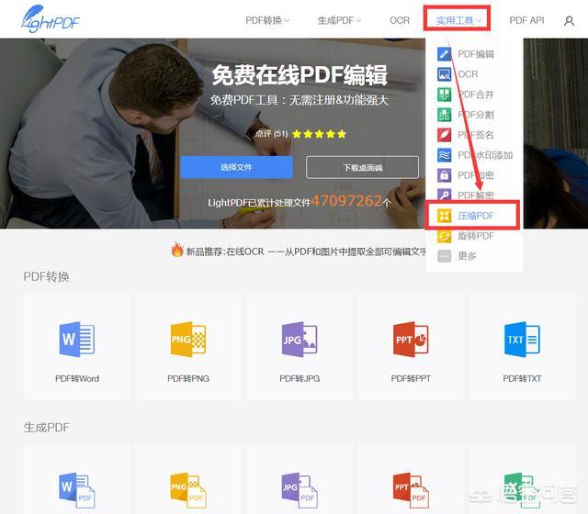
Task: Click the PDF转Word icon
Action: [76, 340]
